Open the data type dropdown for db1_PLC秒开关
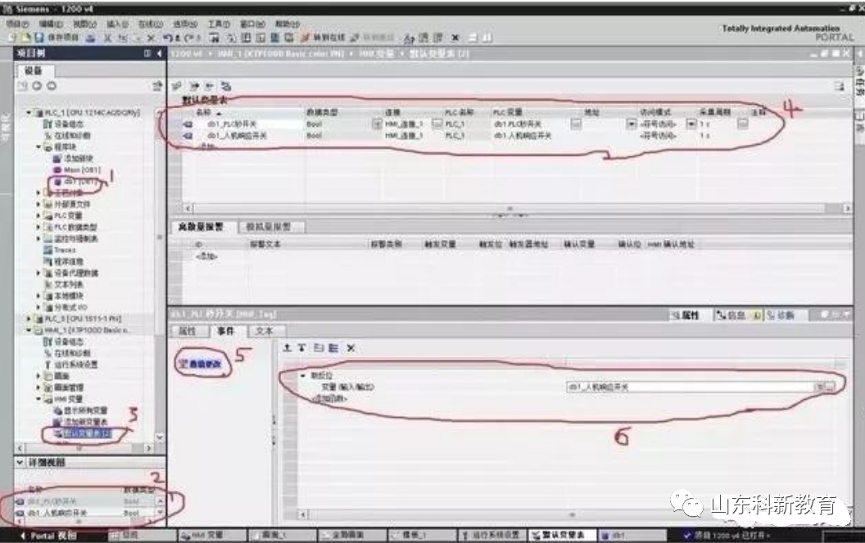The image size is (865, 543). [378, 124]
